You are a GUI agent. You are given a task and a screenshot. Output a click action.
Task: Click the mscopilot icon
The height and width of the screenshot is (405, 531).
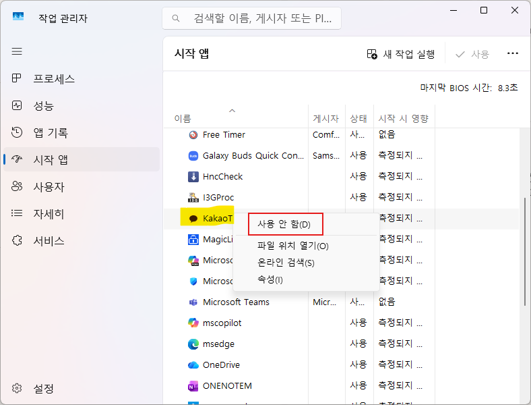point(193,323)
